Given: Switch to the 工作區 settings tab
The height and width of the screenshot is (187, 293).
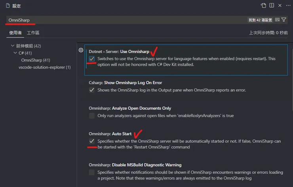Looking at the screenshot, I should [33, 33].
